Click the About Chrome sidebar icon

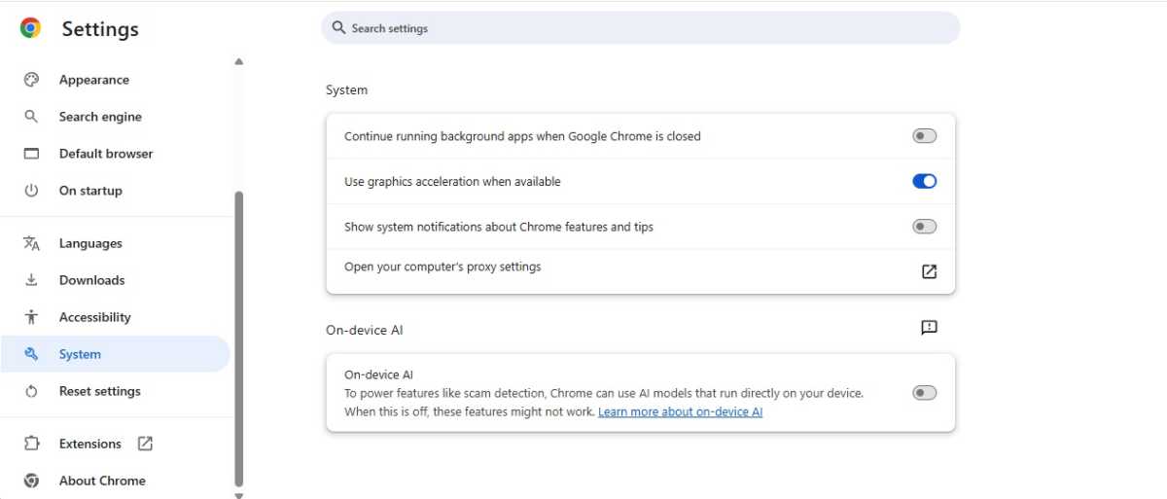pyautogui.click(x=31, y=481)
